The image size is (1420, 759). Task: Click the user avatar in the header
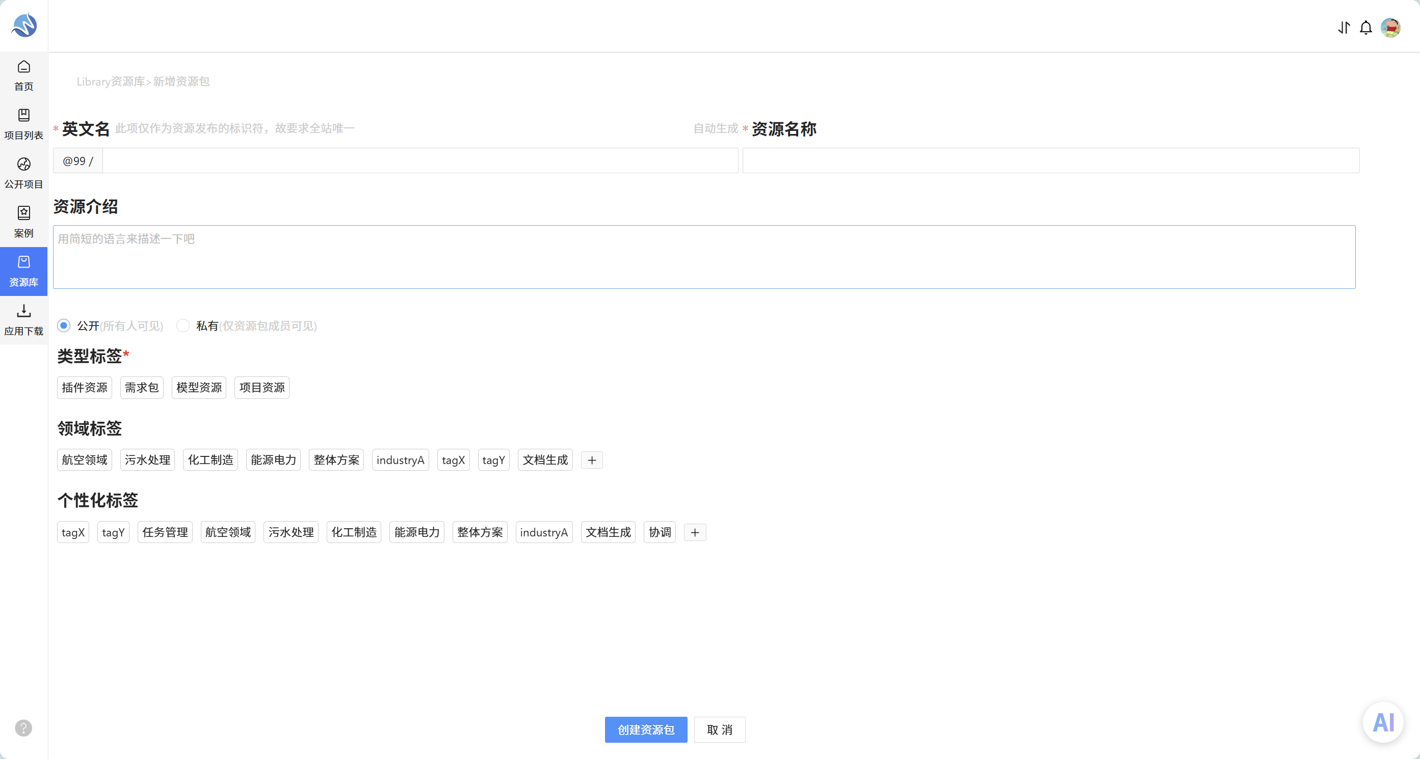click(x=1391, y=28)
